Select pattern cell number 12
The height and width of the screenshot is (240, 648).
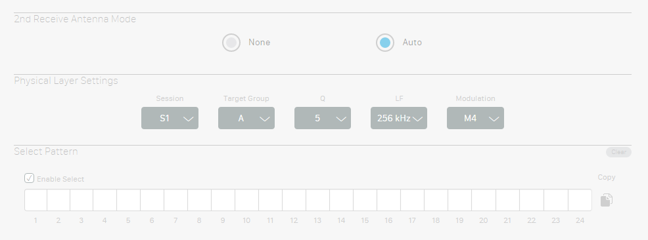(294, 200)
